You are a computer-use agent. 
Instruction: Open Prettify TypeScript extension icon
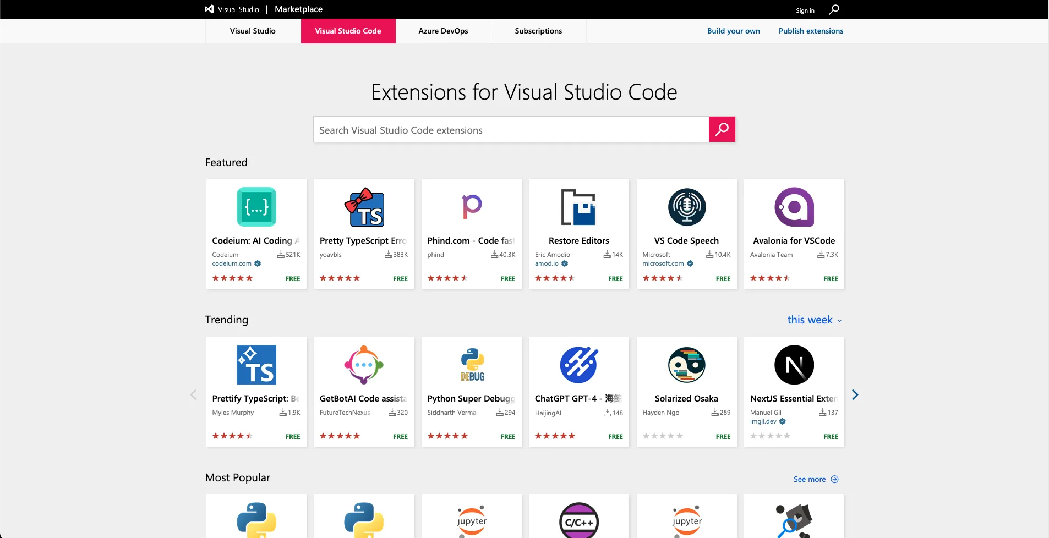256,365
